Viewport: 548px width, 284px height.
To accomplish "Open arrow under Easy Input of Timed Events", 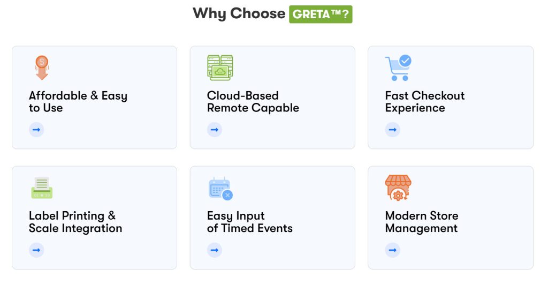I will (215, 250).
